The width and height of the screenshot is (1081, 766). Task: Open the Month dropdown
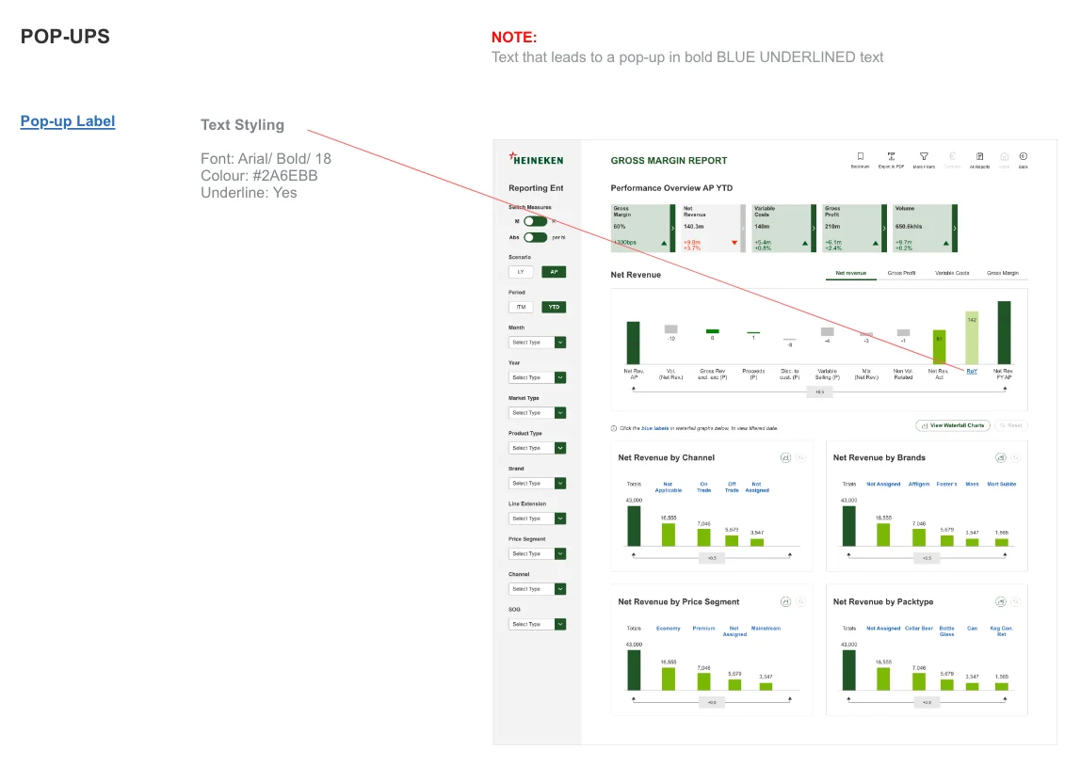coord(537,343)
